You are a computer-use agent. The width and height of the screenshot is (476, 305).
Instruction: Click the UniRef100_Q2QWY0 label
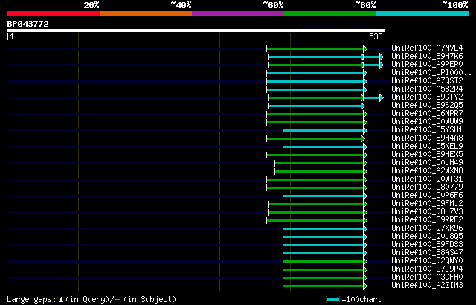[x=427, y=261]
